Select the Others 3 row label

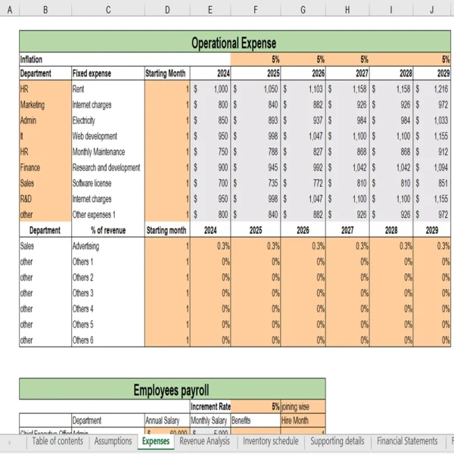point(108,293)
